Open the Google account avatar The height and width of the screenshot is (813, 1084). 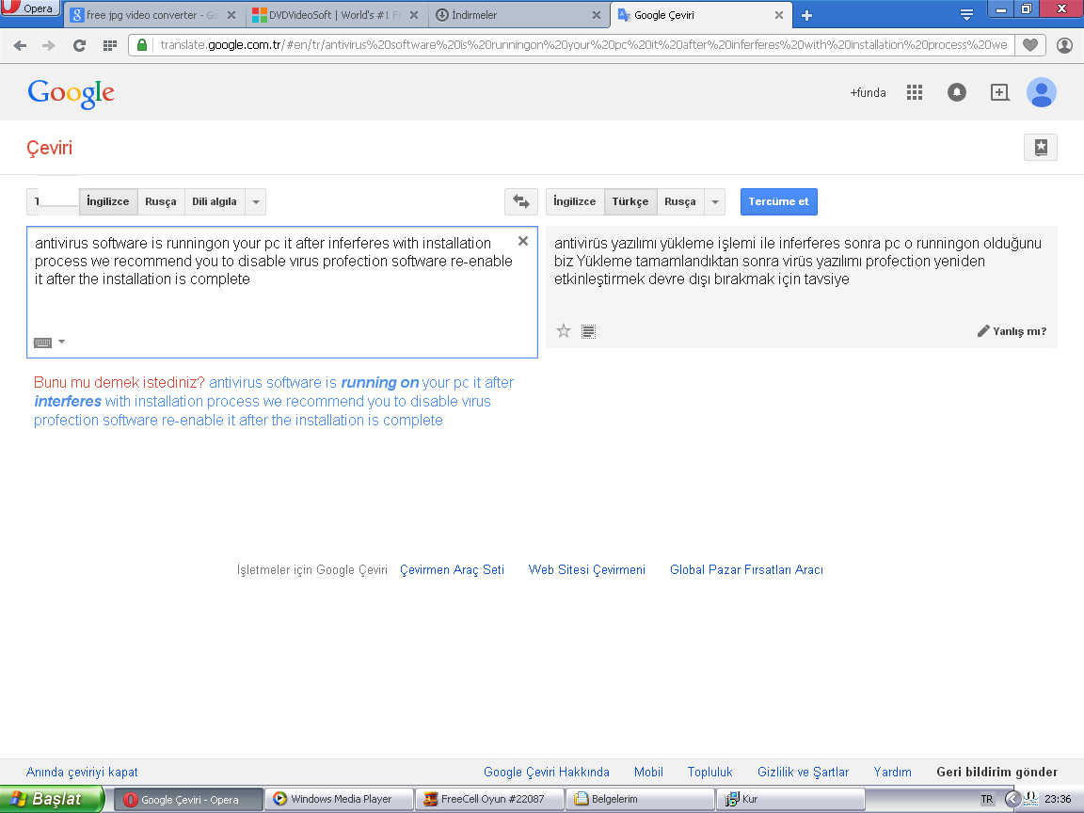pyautogui.click(x=1041, y=92)
